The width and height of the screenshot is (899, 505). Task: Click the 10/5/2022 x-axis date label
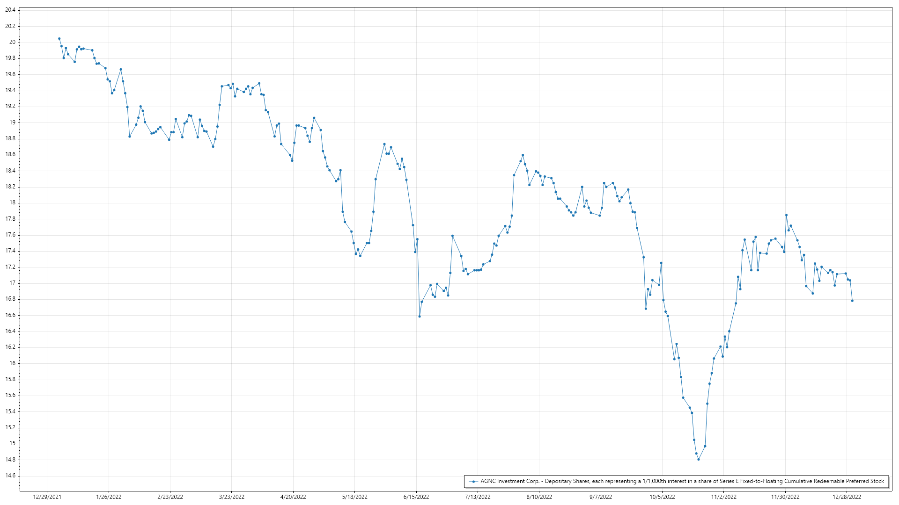[662, 497]
